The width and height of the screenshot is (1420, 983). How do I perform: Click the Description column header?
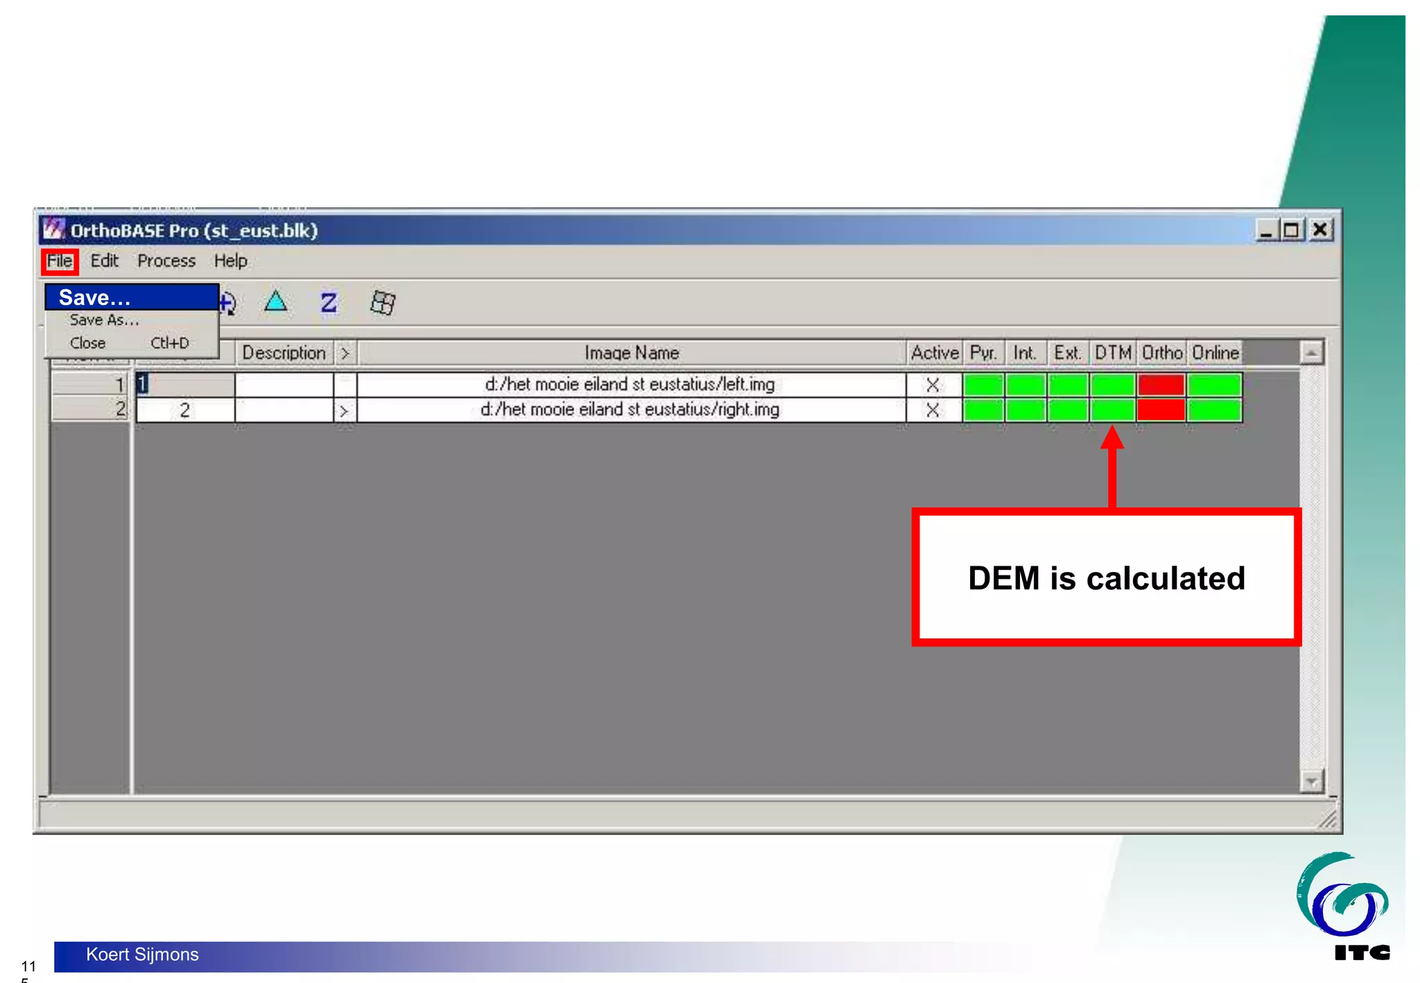pos(284,353)
